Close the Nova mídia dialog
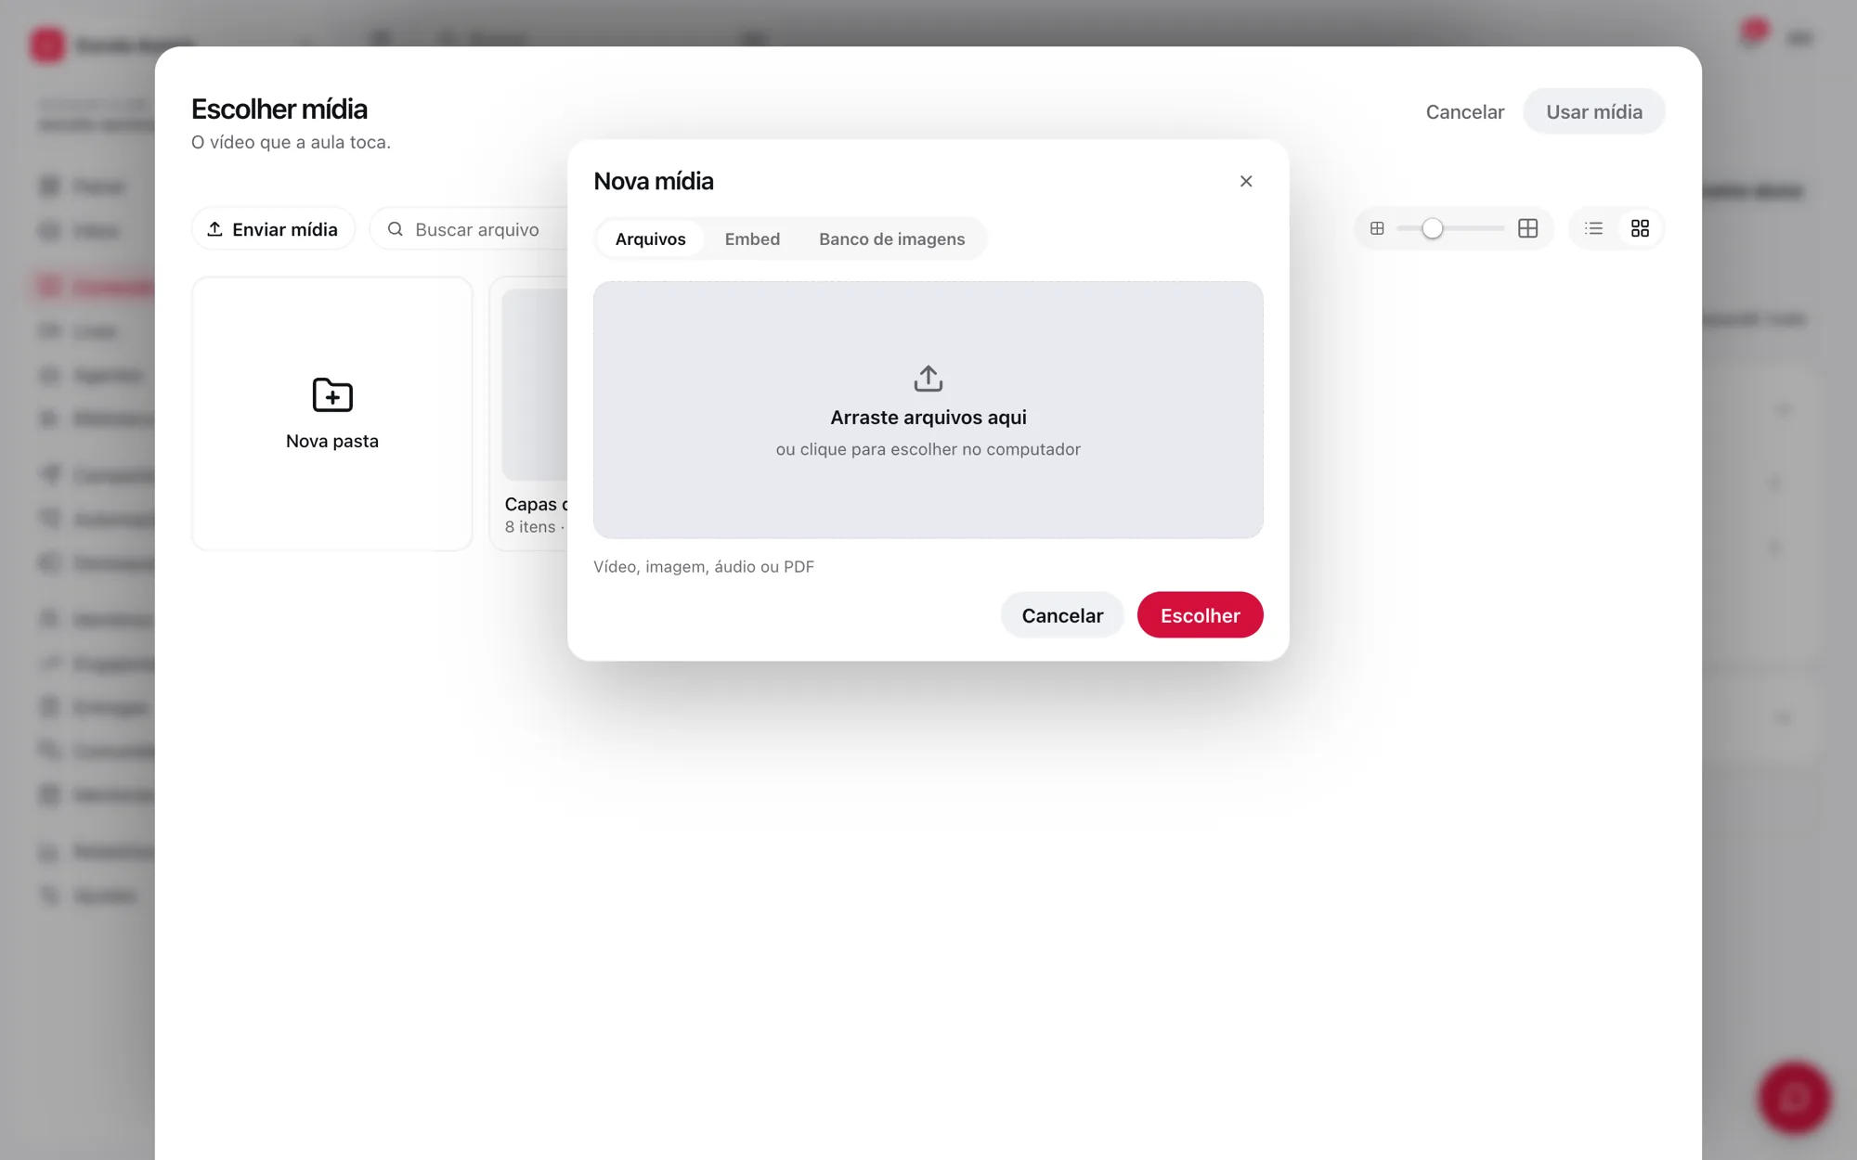Image resolution: width=1857 pixels, height=1160 pixels. pos(1246,181)
